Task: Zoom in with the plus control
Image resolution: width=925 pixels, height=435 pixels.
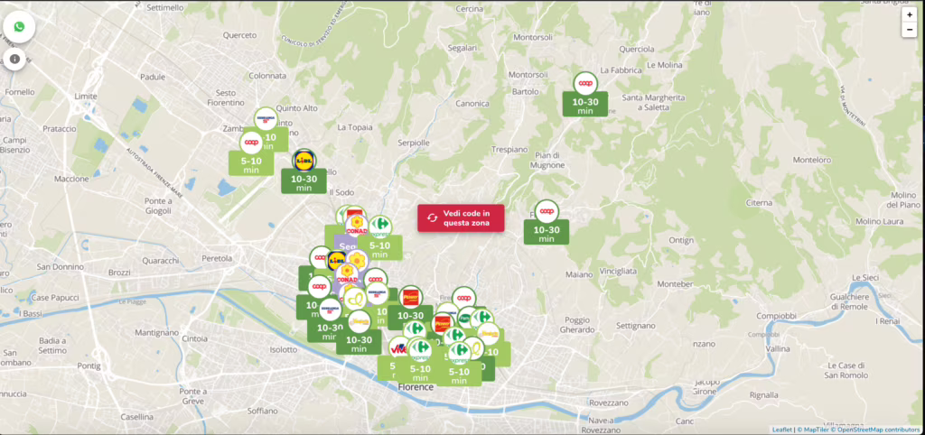Action: tap(909, 14)
